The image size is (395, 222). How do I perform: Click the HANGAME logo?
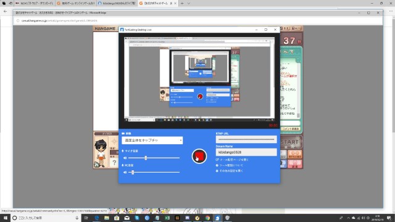(105, 28)
